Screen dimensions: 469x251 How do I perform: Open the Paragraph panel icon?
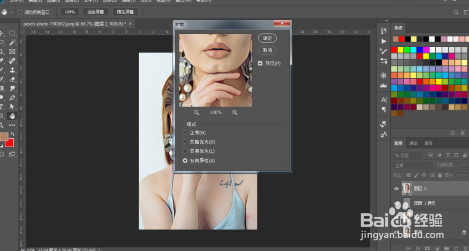point(384,110)
